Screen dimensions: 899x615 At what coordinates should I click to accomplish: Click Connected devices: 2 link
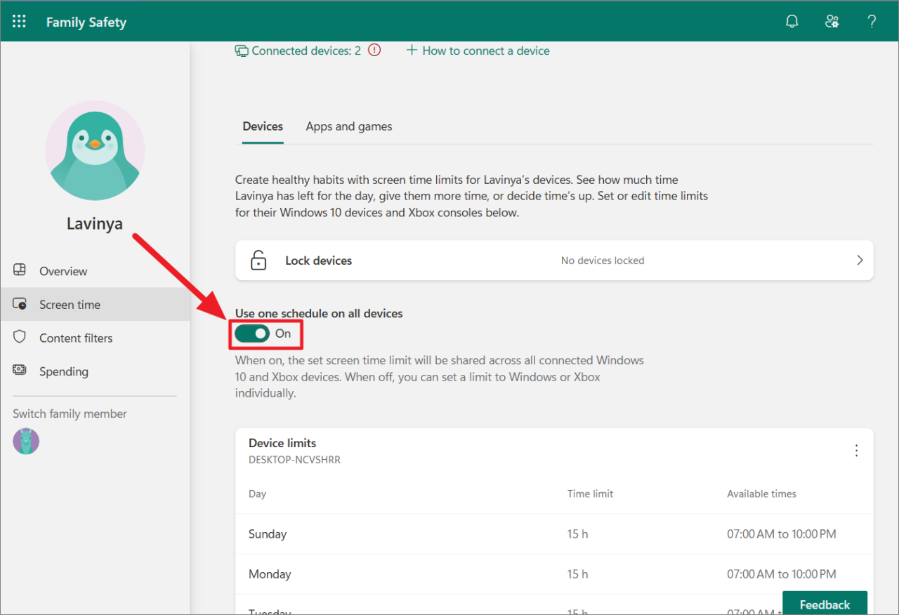(x=306, y=51)
